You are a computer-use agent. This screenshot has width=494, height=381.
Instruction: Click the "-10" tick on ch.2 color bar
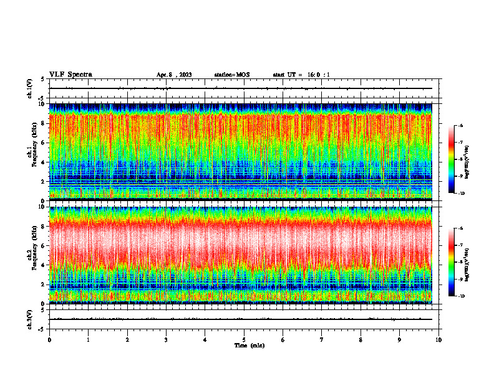[462, 296]
